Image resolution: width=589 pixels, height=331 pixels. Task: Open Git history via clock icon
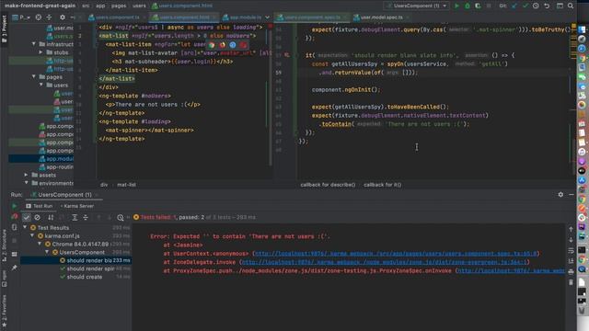(x=536, y=6)
